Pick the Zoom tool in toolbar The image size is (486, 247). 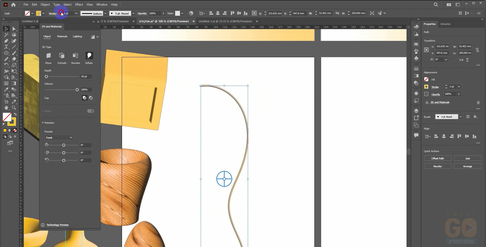click(14, 108)
